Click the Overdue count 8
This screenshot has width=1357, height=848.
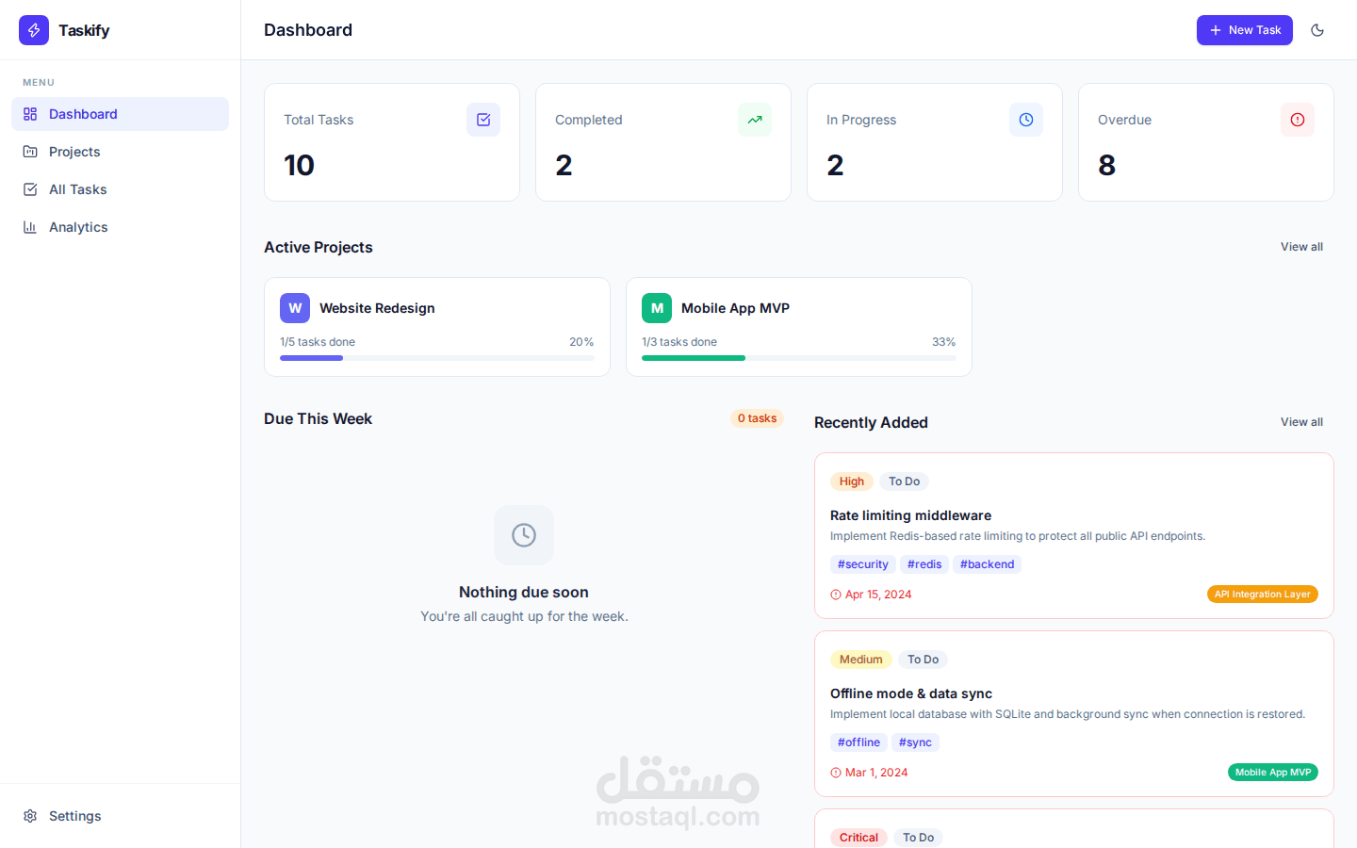pyautogui.click(x=1107, y=166)
